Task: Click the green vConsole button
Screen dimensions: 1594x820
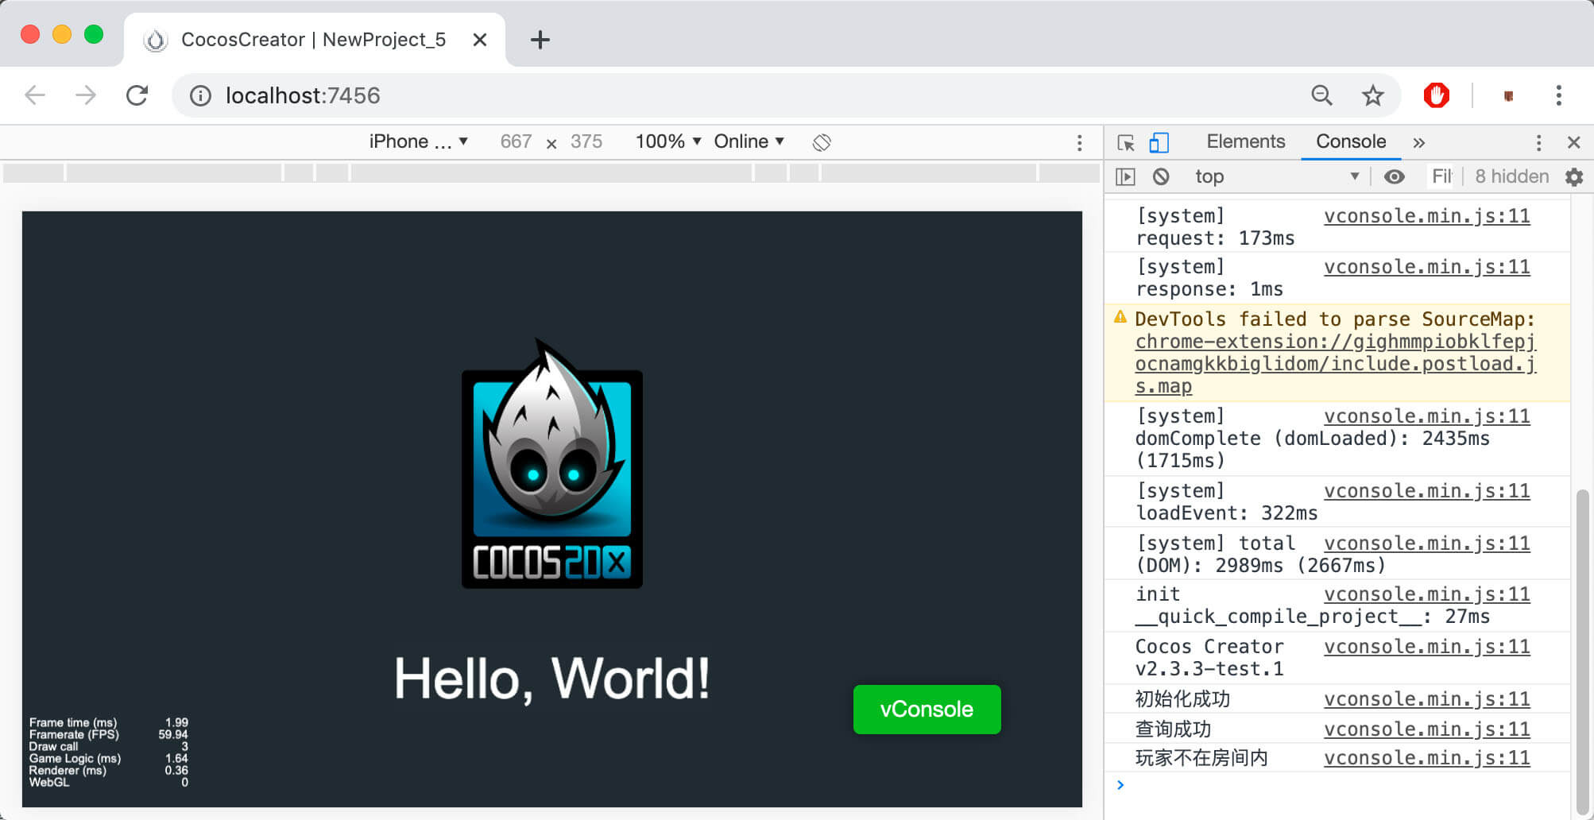Action: (x=927, y=709)
